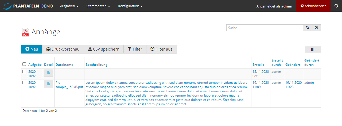Expand the Stammdaten dropdown menu
This screenshot has height=126, width=342.
98,6
